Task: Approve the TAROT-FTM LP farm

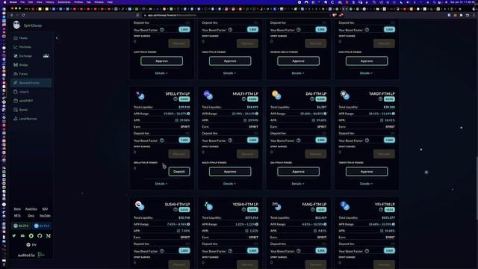Action: 367,171
